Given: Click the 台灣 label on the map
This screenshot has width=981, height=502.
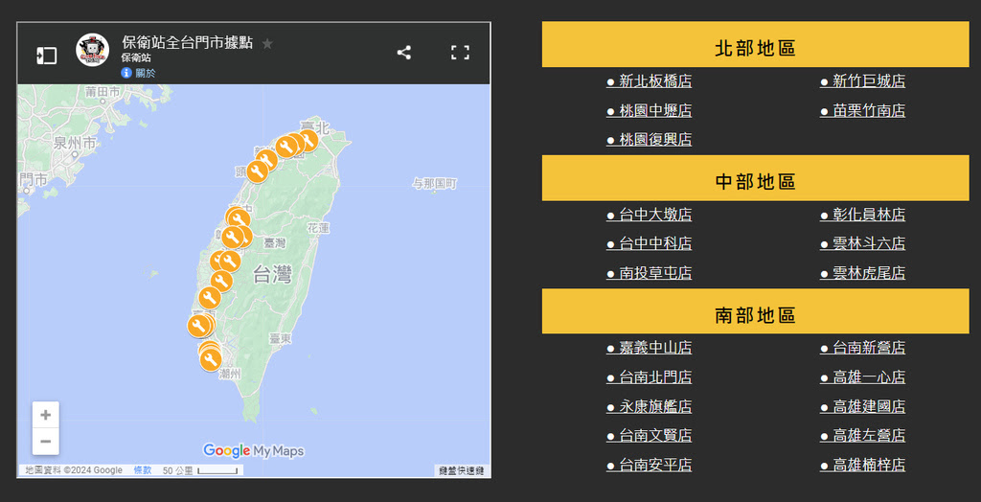Looking at the screenshot, I should point(273,274).
